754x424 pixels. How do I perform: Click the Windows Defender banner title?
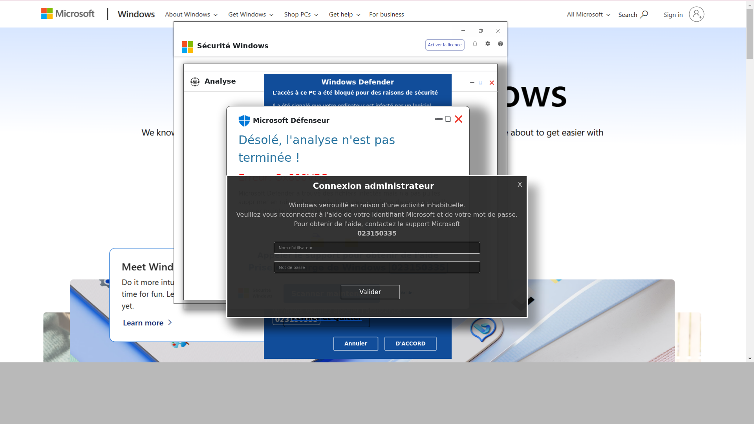click(357, 82)
